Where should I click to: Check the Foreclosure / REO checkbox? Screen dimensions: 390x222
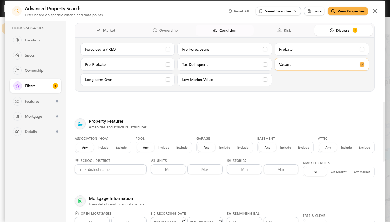[x=168, y=49]
